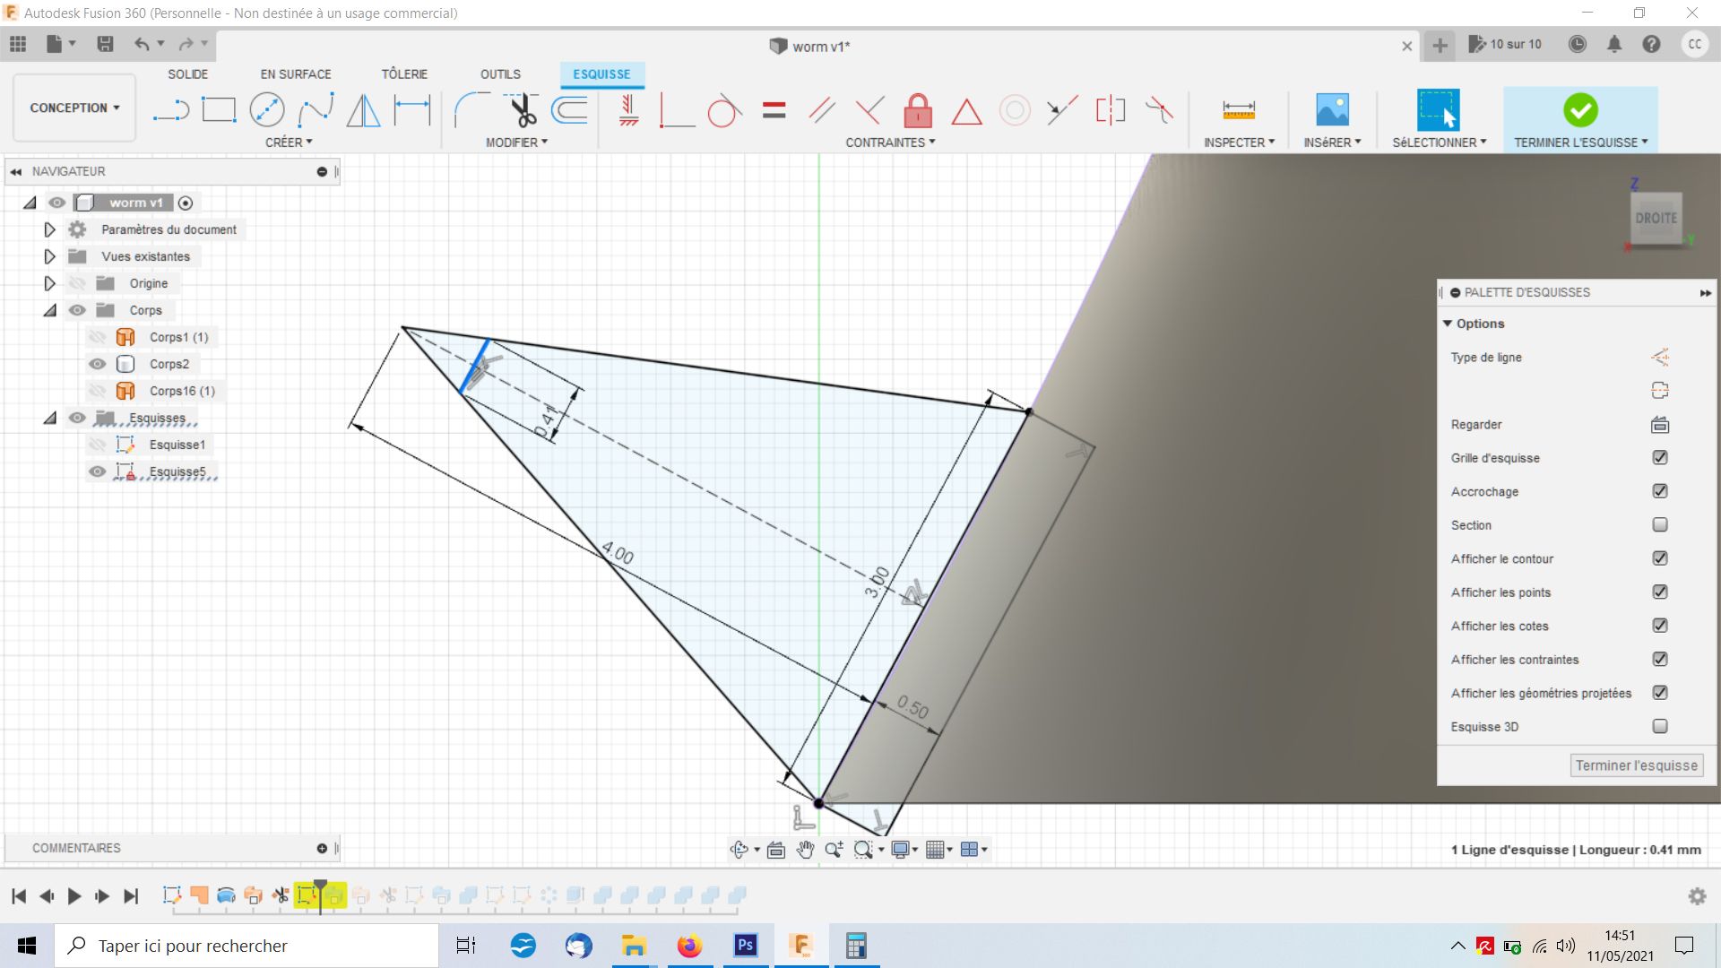
Task: Click the Terminer l'esquisse palette button
Action: 1636,765
